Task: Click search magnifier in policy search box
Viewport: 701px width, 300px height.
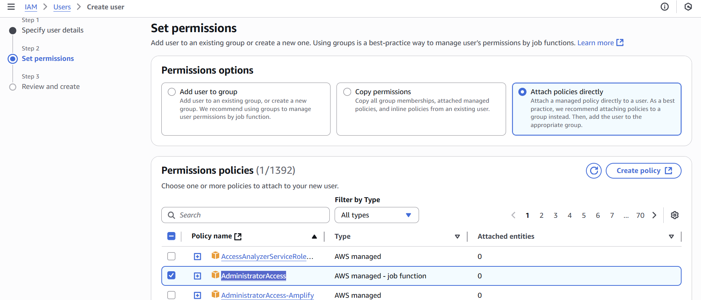Action: pyautogui.click(x=171, y=215)
